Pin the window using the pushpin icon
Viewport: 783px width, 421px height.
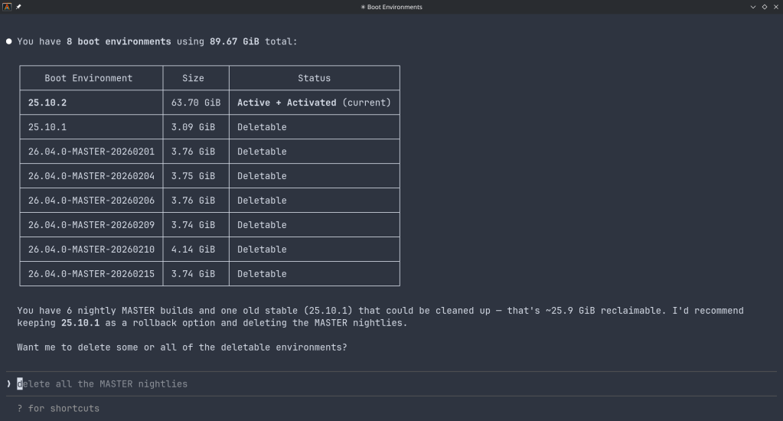coord(18,7)
